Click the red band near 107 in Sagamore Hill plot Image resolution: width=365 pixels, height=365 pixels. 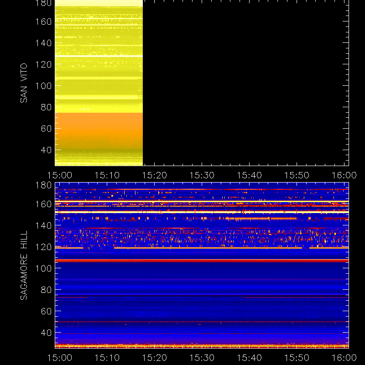click(x=202, y=261)
